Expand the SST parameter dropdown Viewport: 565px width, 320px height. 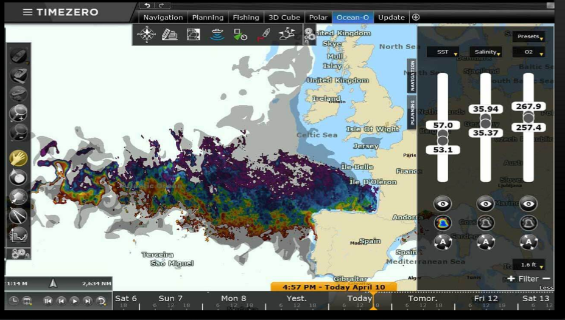coord(443,52)
